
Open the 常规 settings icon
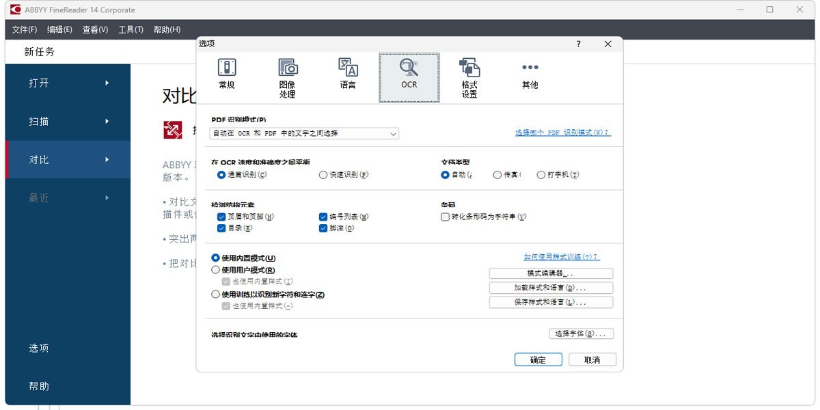tap(226, 75)
